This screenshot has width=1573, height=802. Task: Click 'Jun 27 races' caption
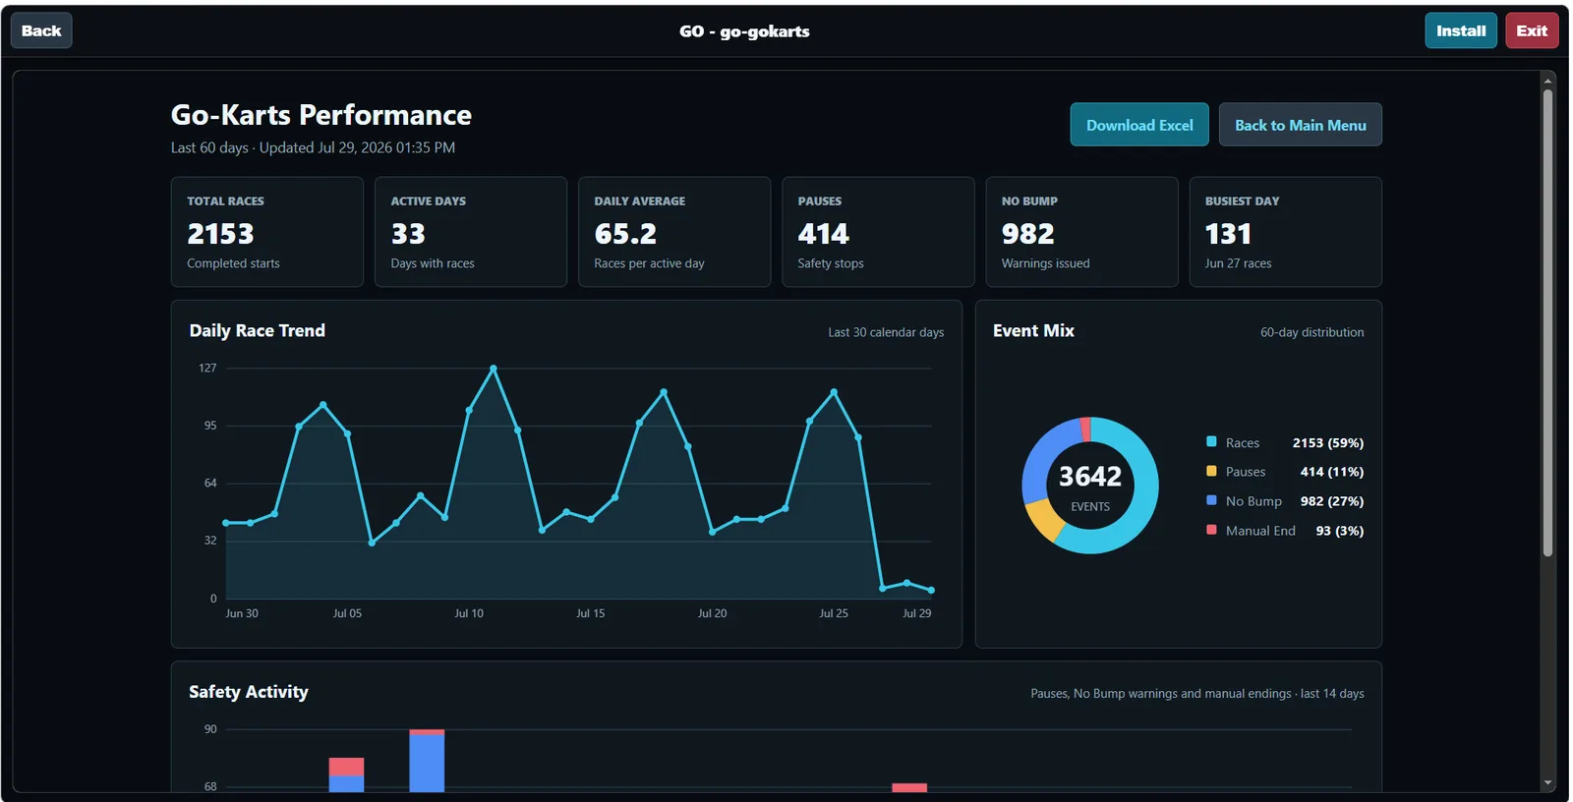[x=1239, y=263]
